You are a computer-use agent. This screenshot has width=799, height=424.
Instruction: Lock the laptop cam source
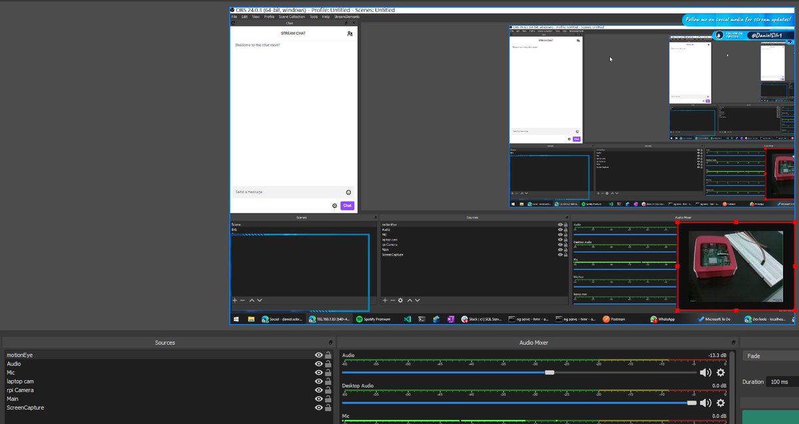click(x=328, y=381)
